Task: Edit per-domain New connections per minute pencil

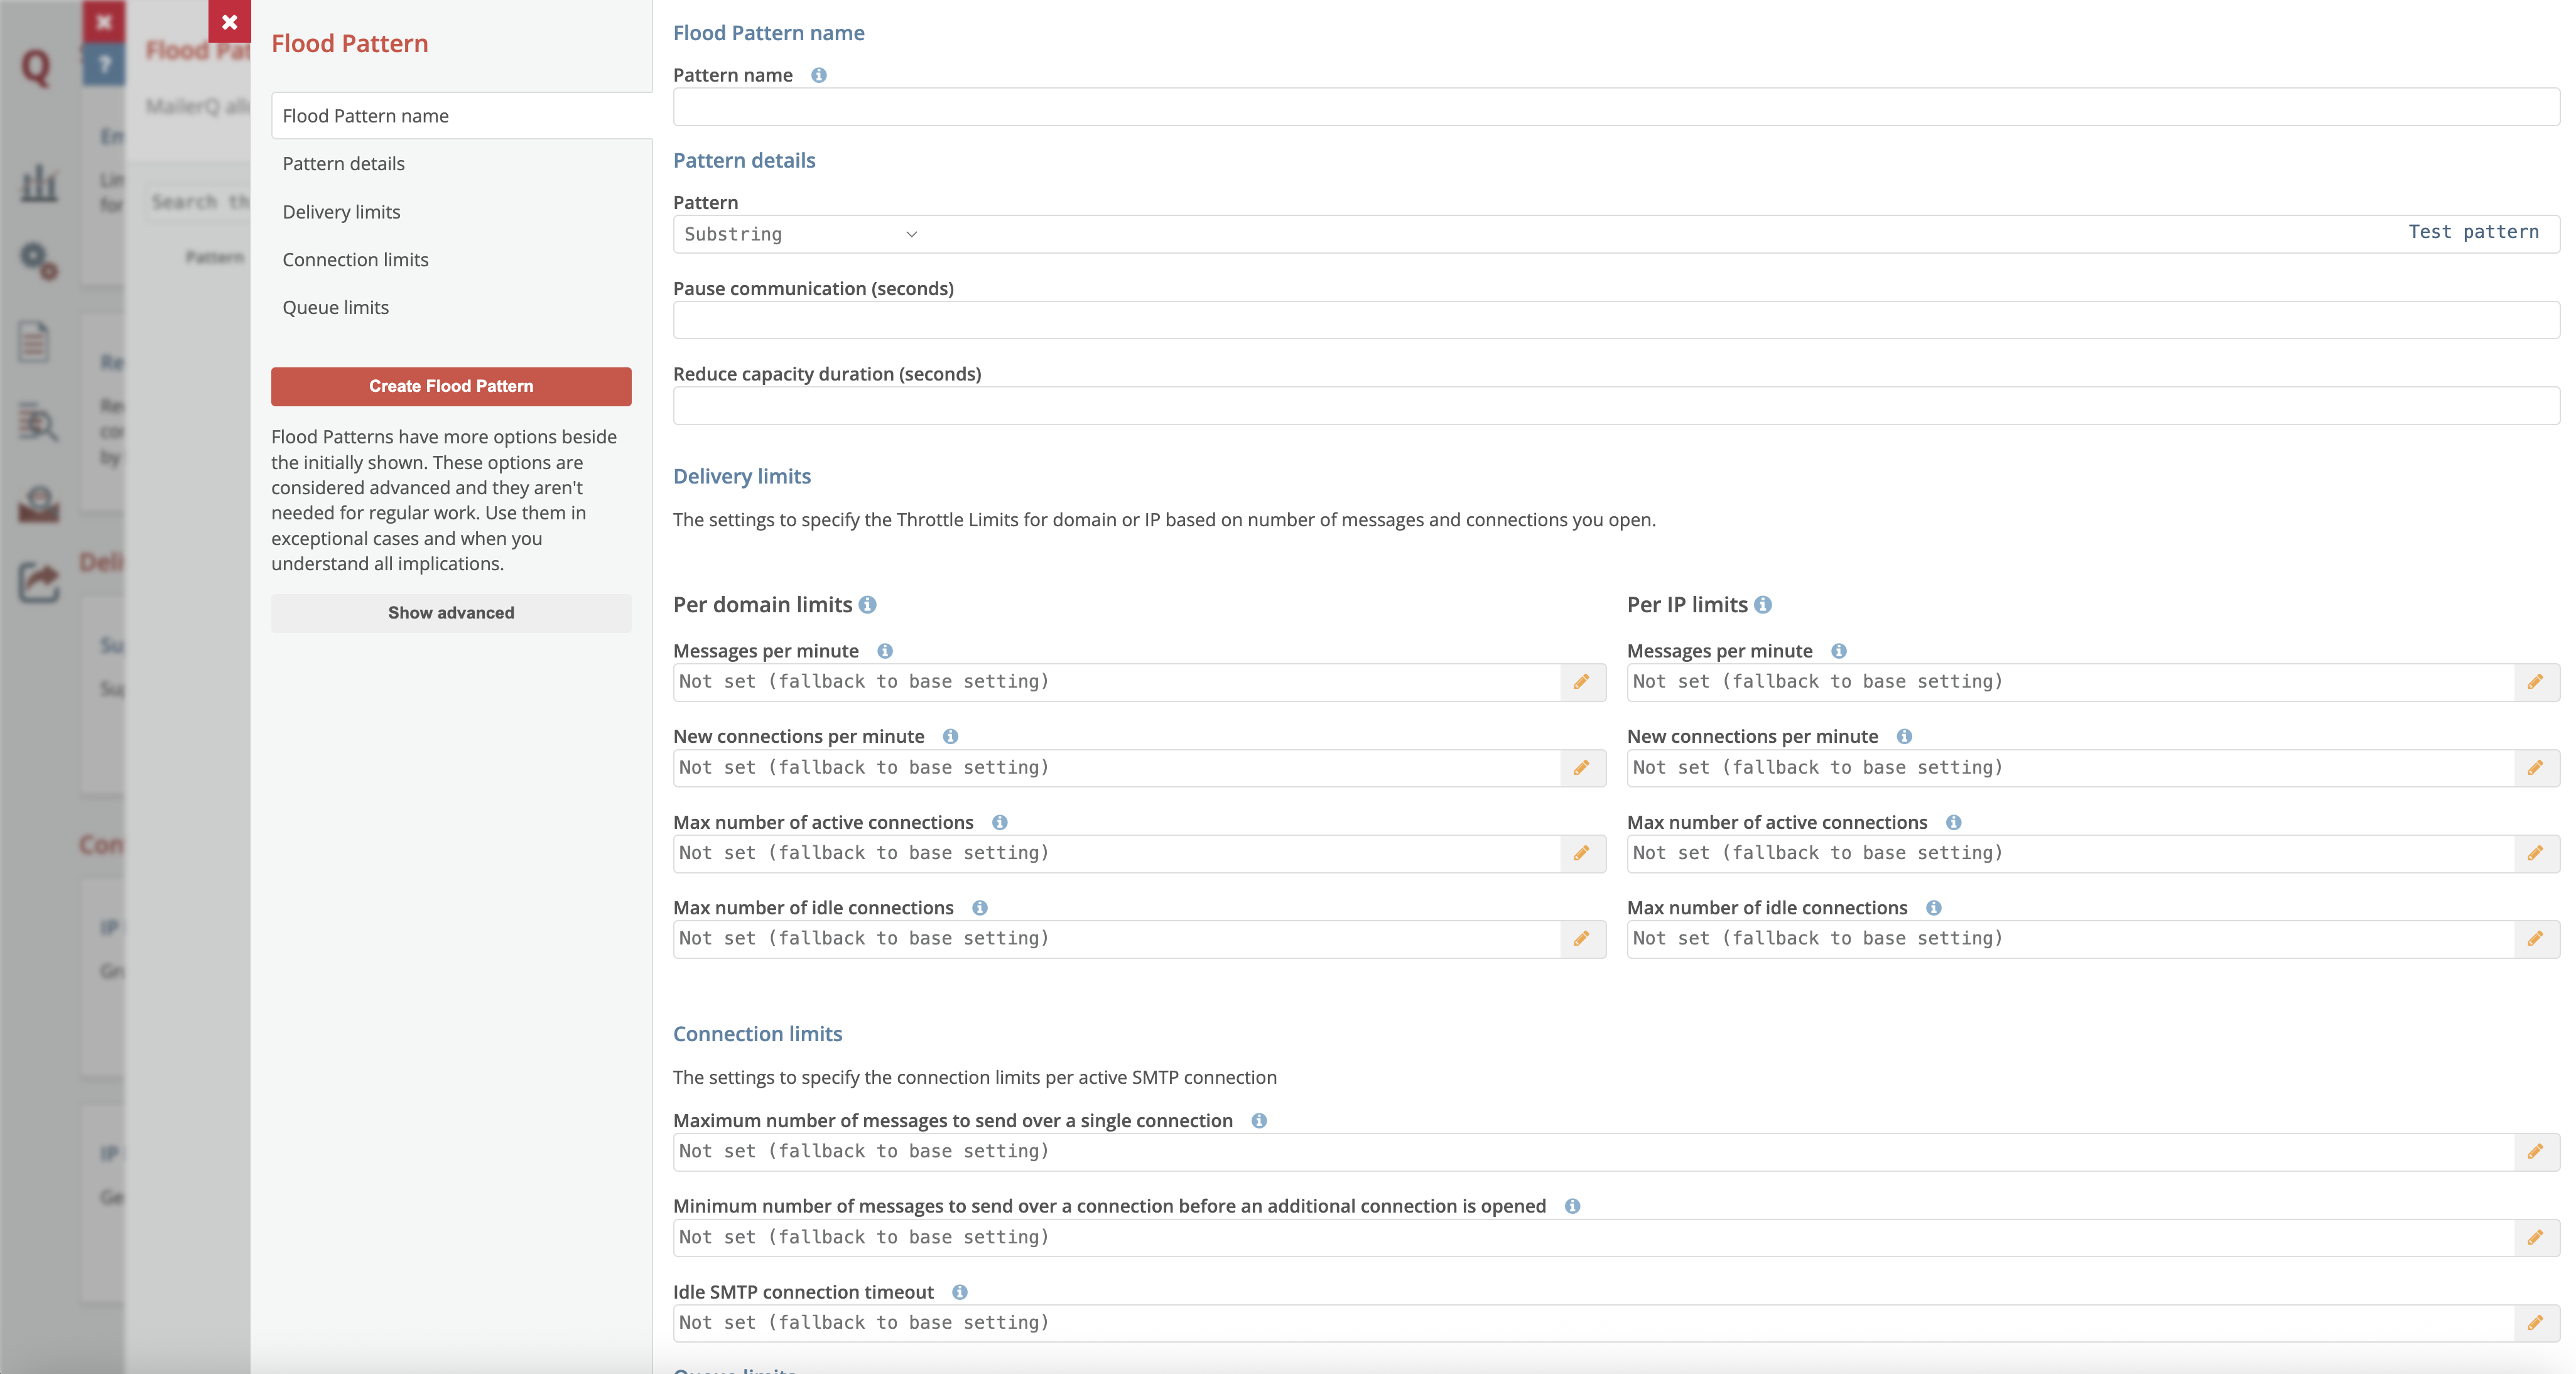Action: coord(1582,768)
